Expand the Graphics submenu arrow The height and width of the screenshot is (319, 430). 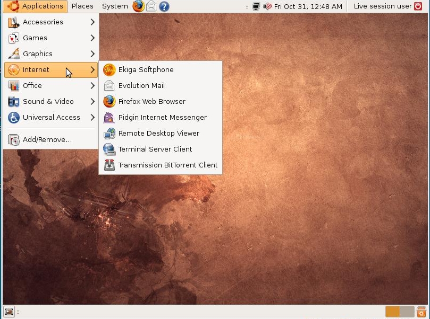(92, 54)
